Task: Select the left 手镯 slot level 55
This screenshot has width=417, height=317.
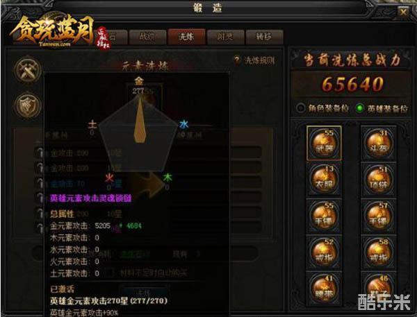Action: [x=324, y=216]
